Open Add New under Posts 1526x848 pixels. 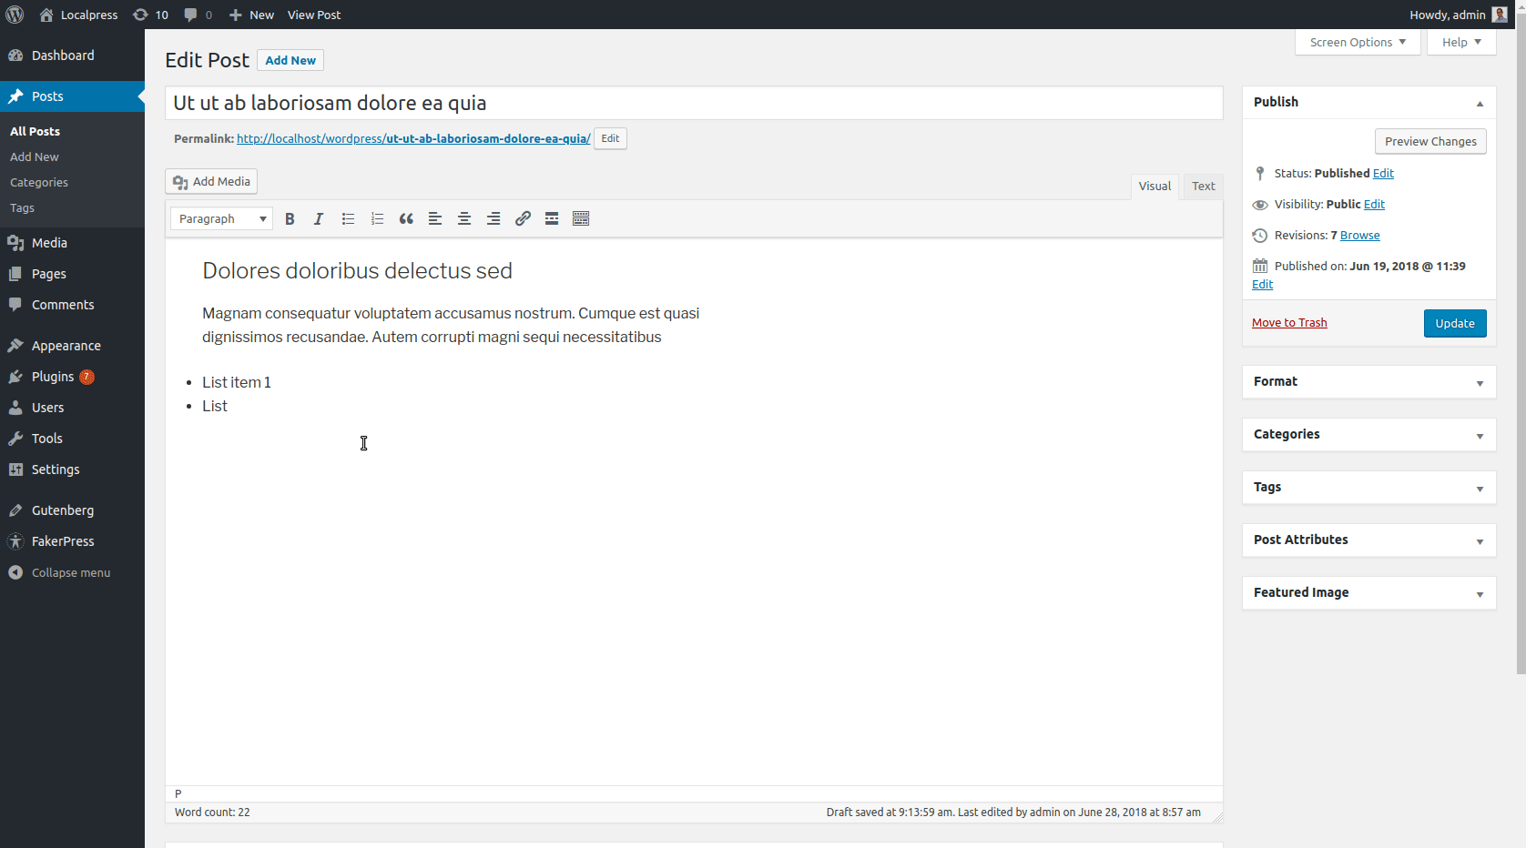[x=34, y=156]
